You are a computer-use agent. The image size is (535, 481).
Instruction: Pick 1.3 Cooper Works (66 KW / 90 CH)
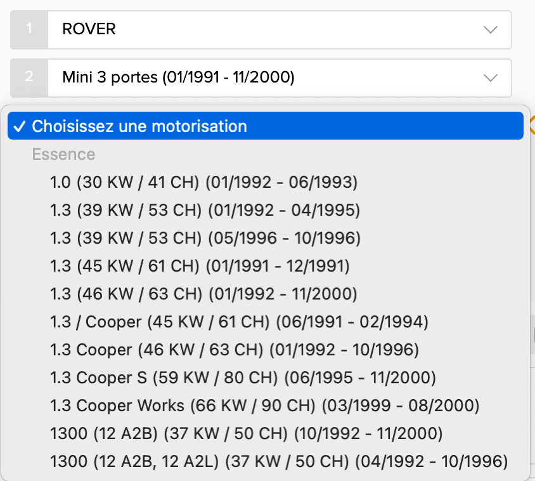click(266, 406)
